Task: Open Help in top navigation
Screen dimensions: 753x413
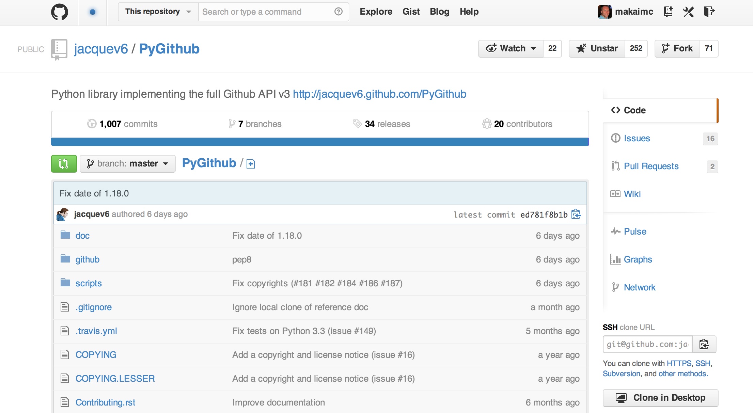Action: coord(469,12)
